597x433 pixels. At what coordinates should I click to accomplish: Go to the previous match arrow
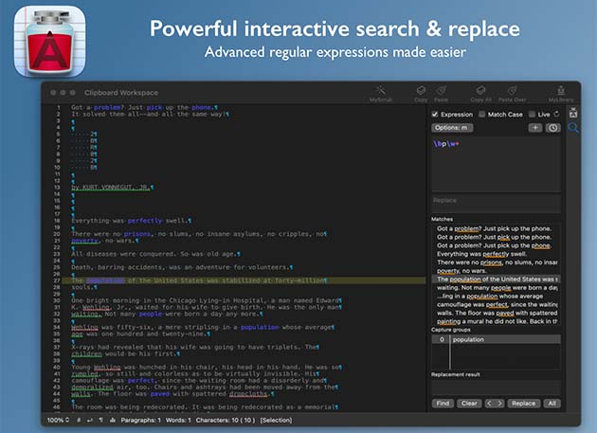point(489,404)
